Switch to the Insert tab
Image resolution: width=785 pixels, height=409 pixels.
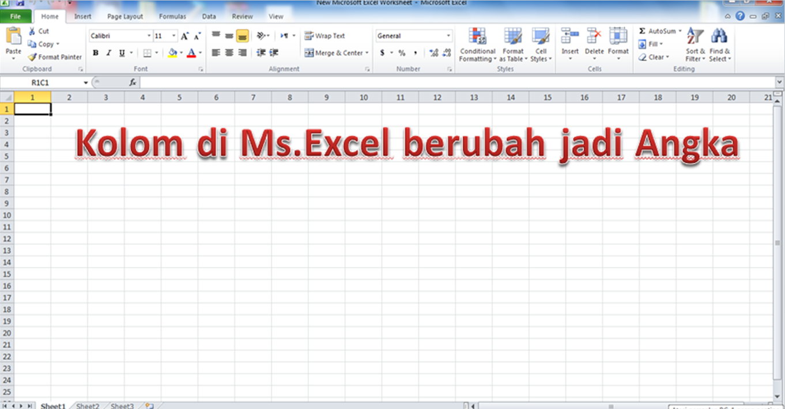click(x=82, y=17)
